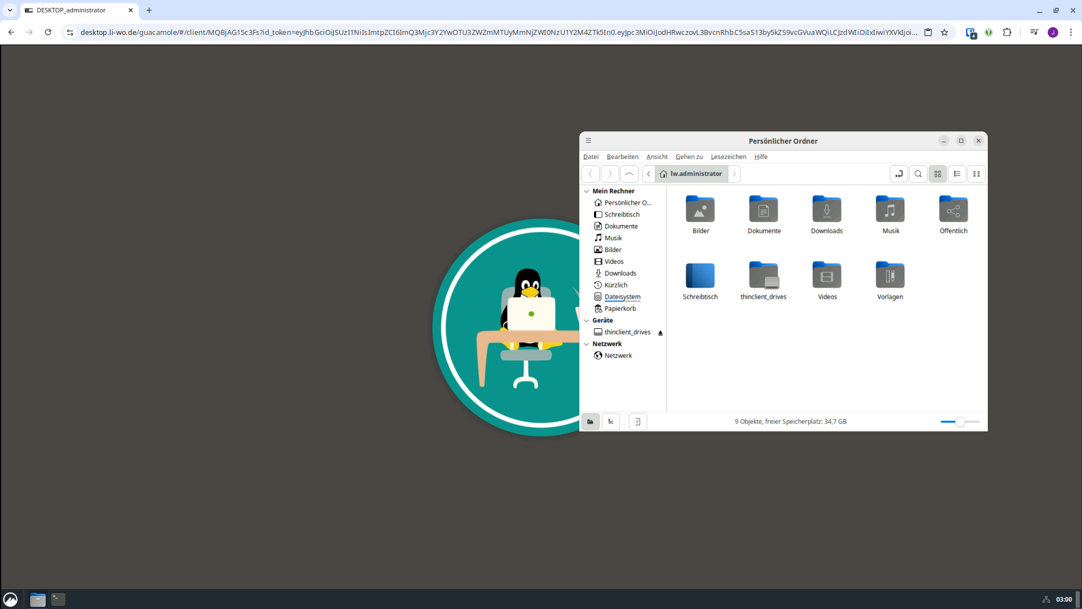Viewport: 1082px width, 609px height.
Task: Open Hilfe menu
Action: pyautogui.click(x=761, y=157)
